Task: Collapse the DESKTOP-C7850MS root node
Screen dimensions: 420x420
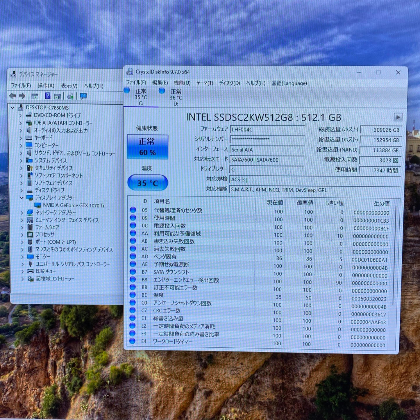Action: pyautogui.click(x=12, y=108)
